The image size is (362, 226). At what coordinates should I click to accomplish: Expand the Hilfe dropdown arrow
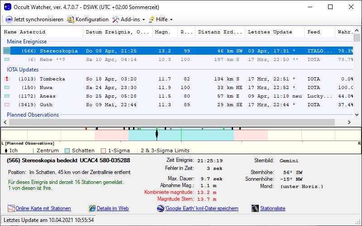171,20
